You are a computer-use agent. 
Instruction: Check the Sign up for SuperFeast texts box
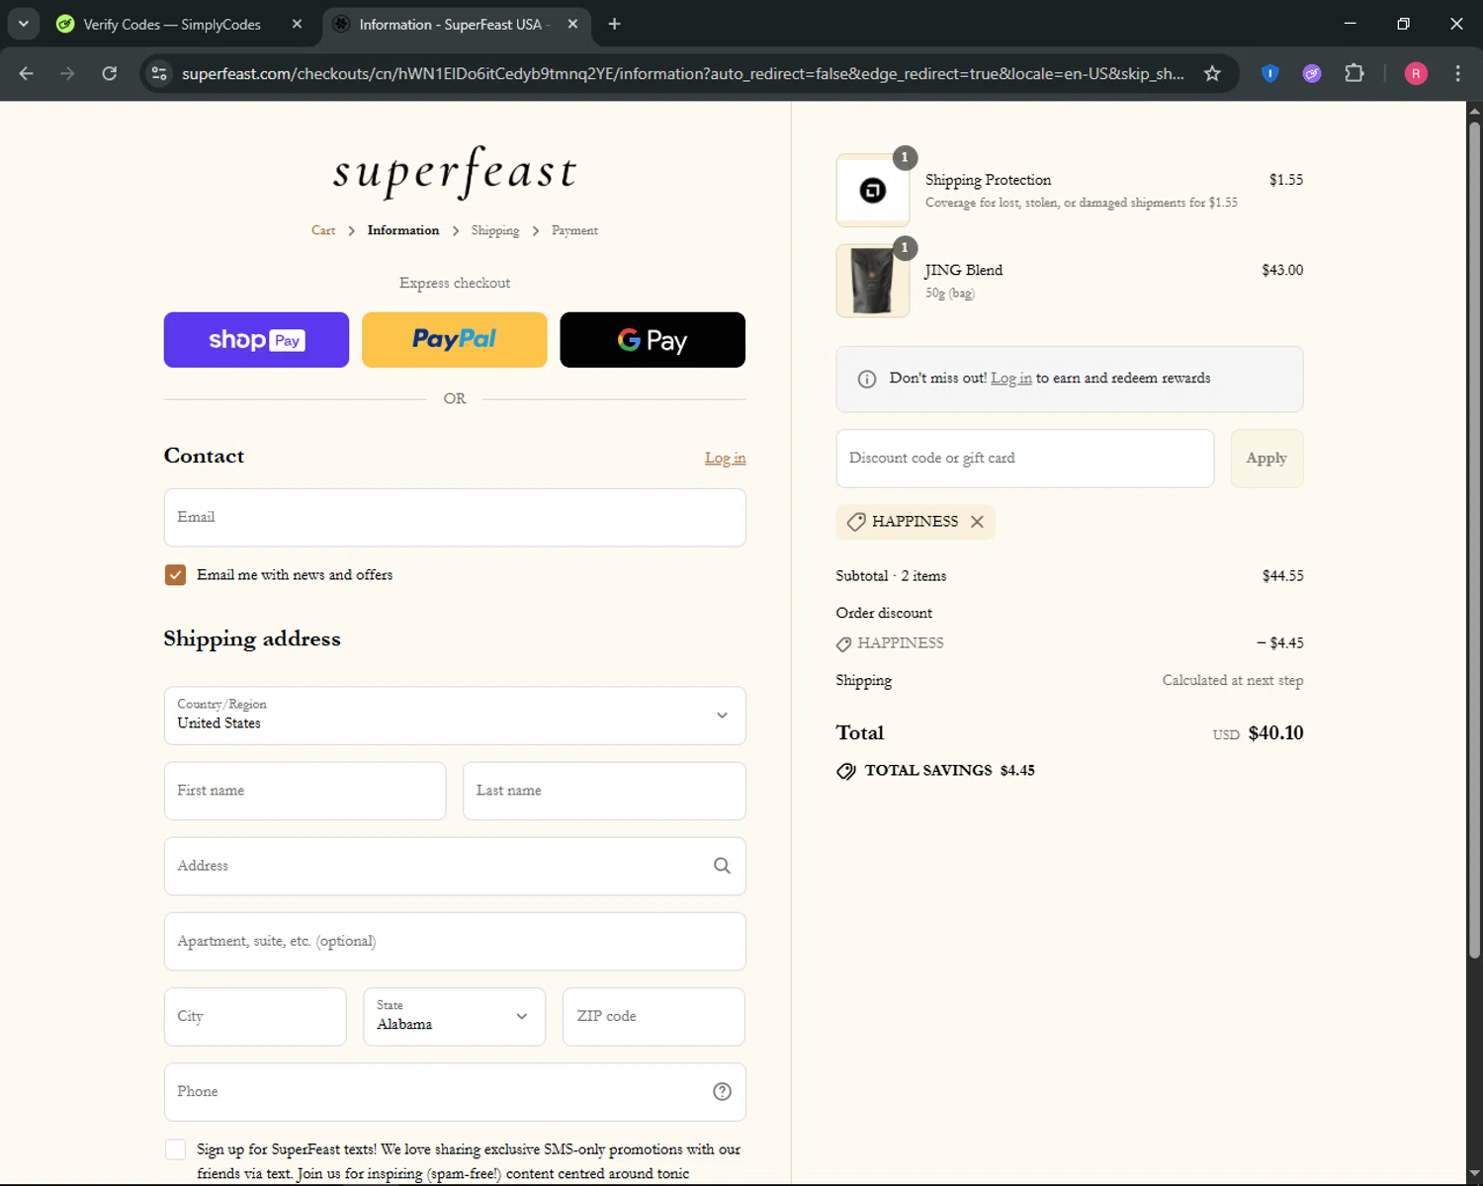[x=175, y=1149]
